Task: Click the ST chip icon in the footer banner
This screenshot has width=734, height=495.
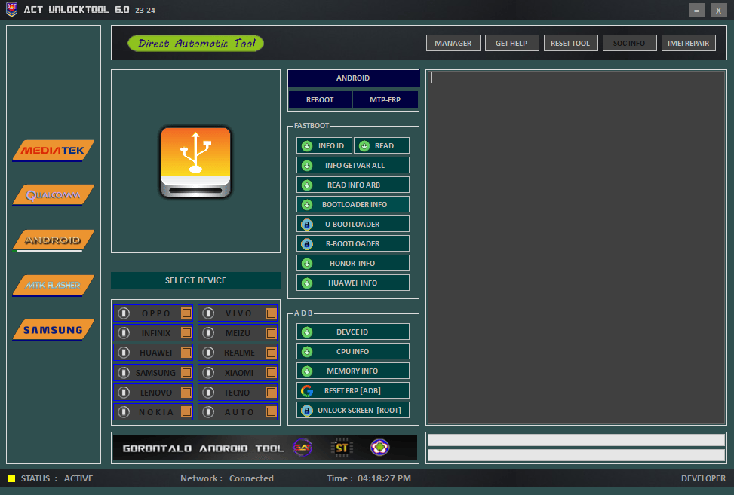Action: (x=340, y=448)
